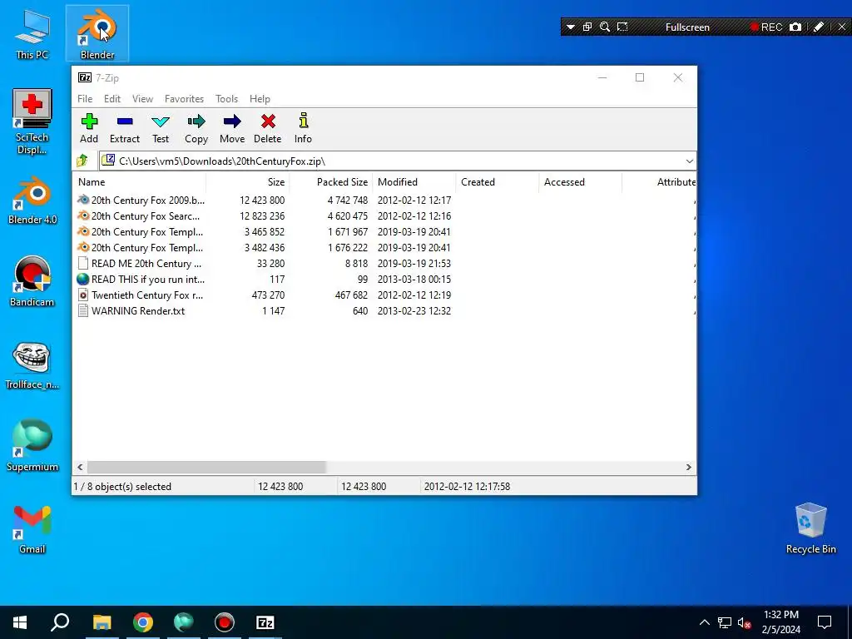The width and height of the screenshot is (852, 639).
Task: Click the Recycle Bin icon
Action: coord(810,528)
